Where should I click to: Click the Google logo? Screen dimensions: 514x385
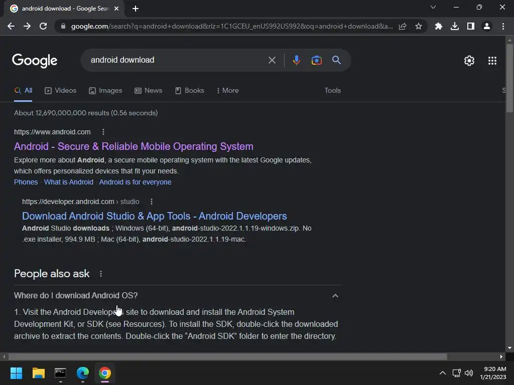35,61
